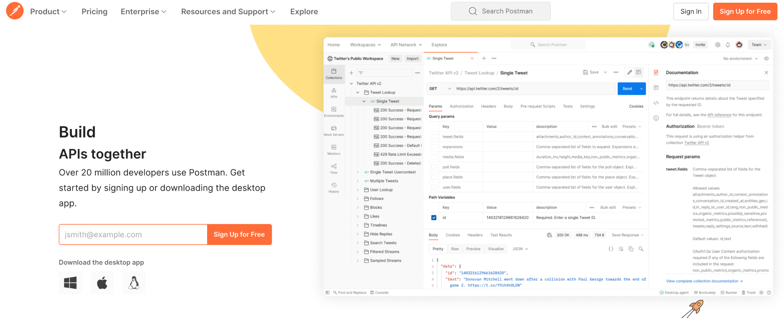Add a new request tab with plus icon

(484, 58)
